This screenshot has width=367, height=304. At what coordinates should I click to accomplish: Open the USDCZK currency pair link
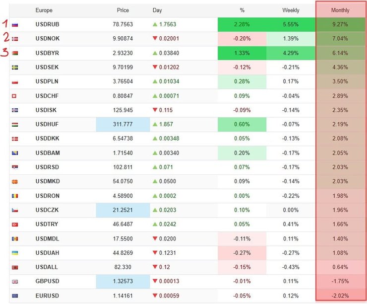pyautogui.click(x=47, y=210)
